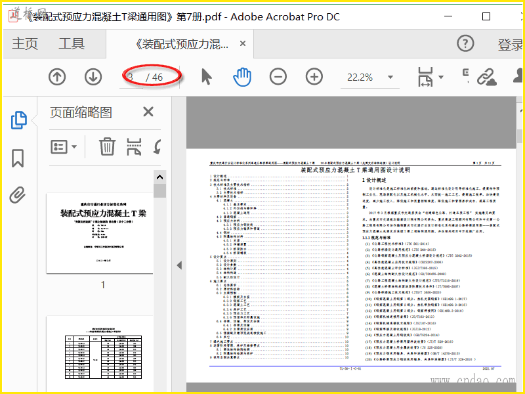This screenshot has width=525, height=394.
Task: Click the document view scrollbar handle
Action: pos(519,136)
